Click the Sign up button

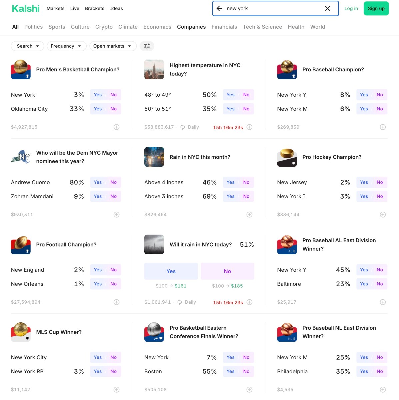376,8
